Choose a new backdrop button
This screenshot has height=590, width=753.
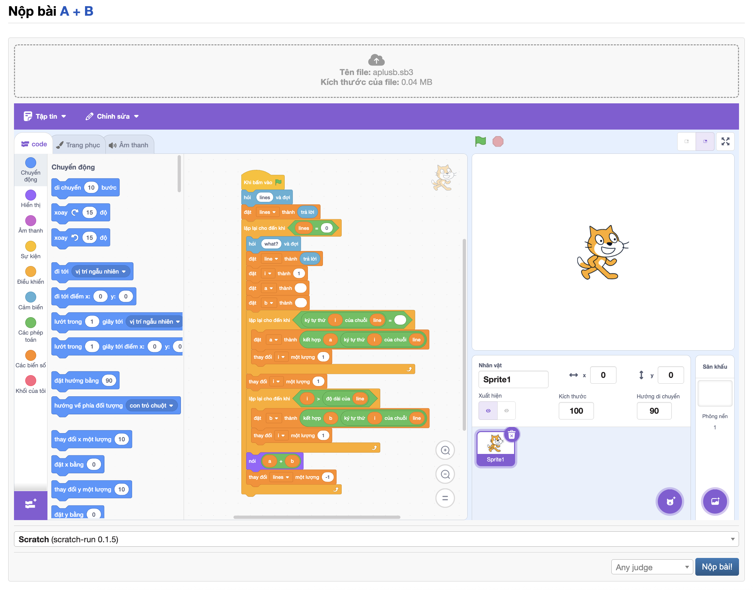point(715,501)
